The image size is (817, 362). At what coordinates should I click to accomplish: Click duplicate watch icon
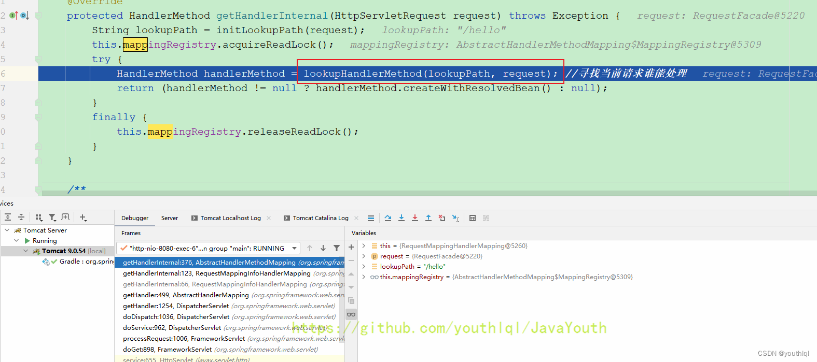click(351, 300)
